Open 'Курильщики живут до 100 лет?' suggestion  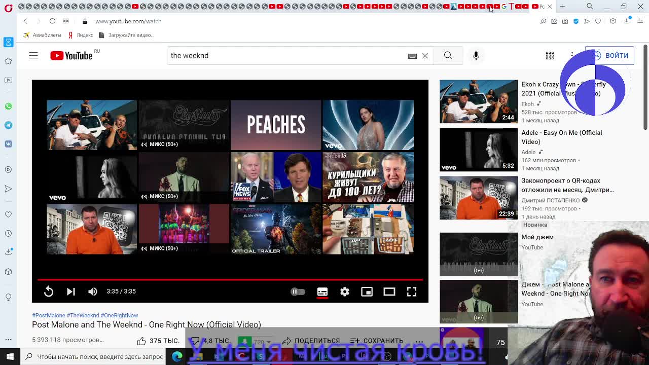(x=368, y=177)
